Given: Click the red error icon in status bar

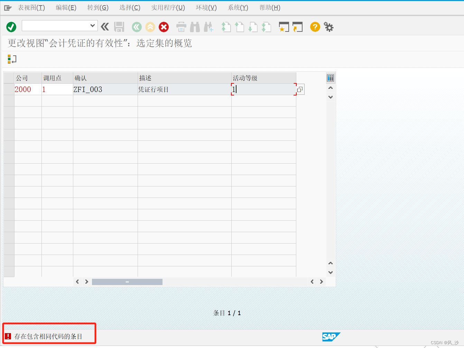Looking at the screenshot, I should coord(8,336).
